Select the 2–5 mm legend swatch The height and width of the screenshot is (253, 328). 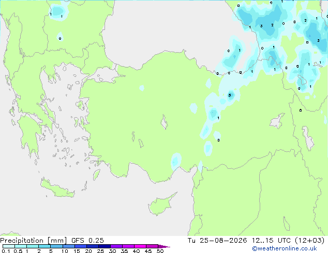tap(44, 246)
